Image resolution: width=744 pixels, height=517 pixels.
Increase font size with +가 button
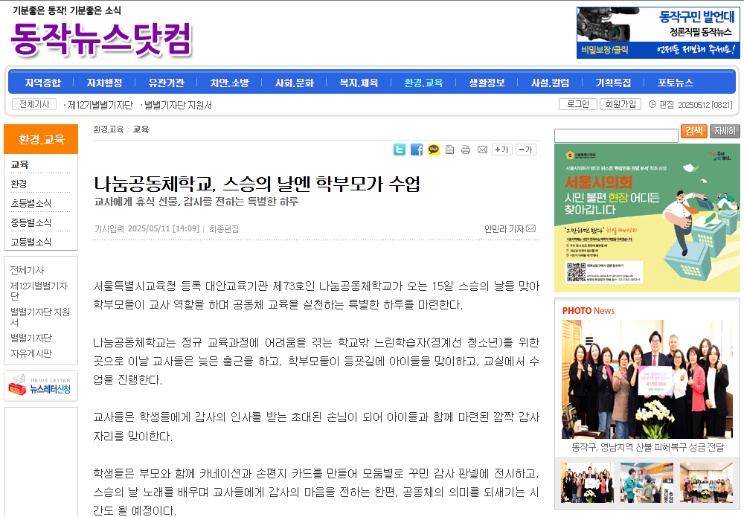[x=501, y=150]
